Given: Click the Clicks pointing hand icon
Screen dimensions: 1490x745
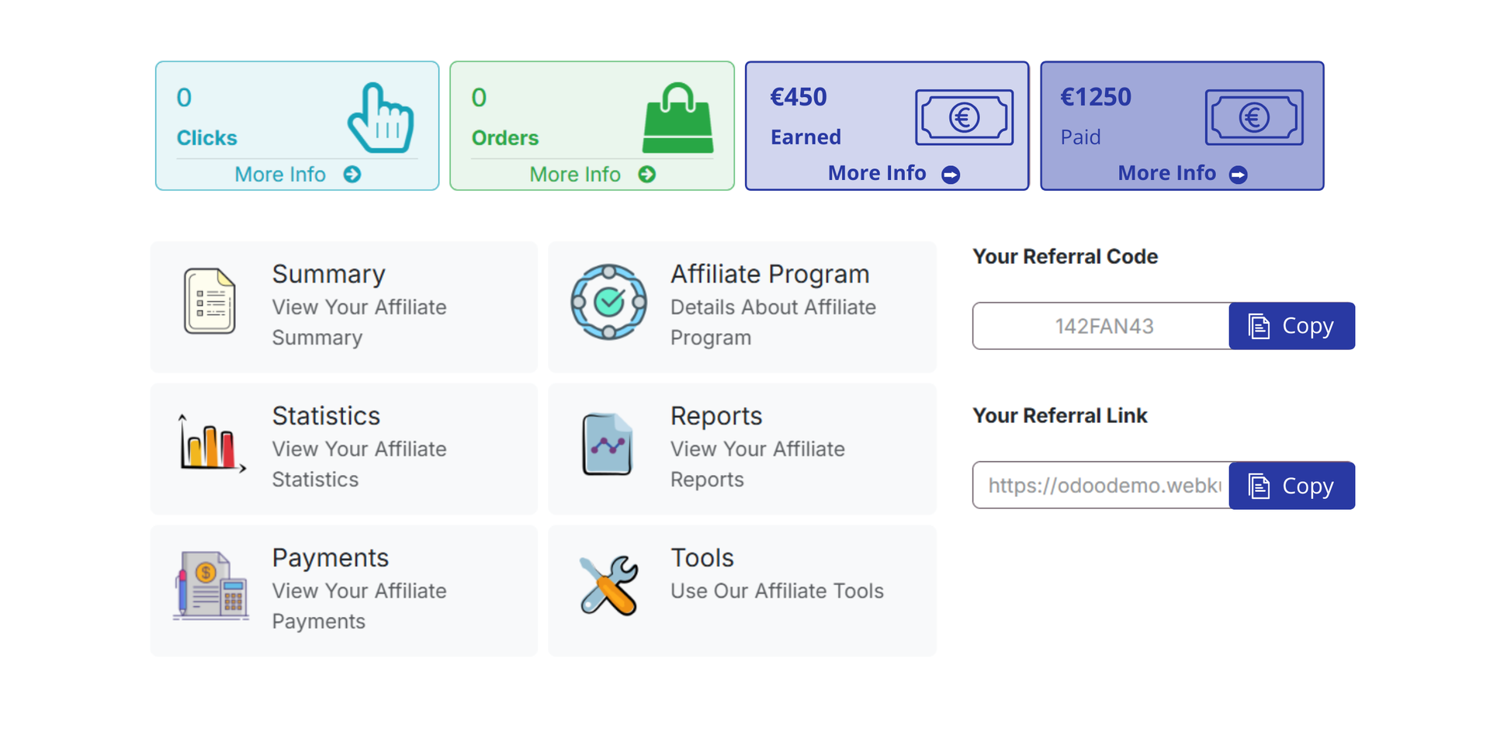Looking at the screenshot, I should point(380,118).
